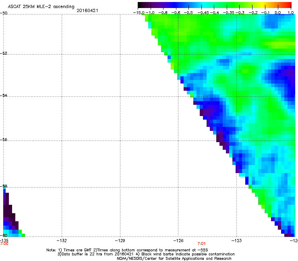
Task: Click the red 7:01 time label
Action: point(201,244)
